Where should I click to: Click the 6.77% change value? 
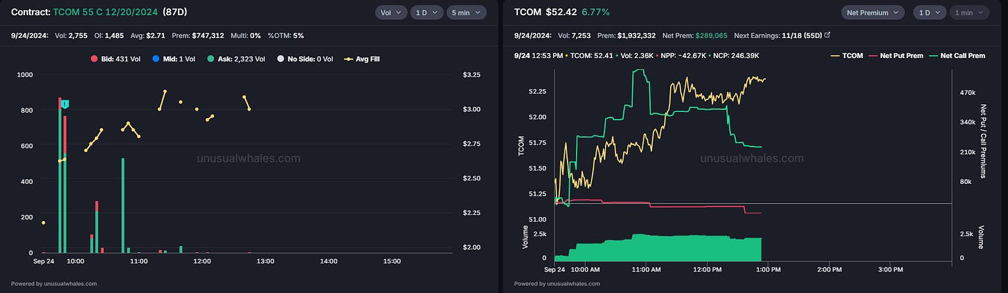pos(596,12)
